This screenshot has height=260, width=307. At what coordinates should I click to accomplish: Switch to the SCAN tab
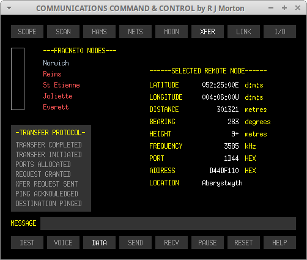pyautogui.click(x=63, y=32)
